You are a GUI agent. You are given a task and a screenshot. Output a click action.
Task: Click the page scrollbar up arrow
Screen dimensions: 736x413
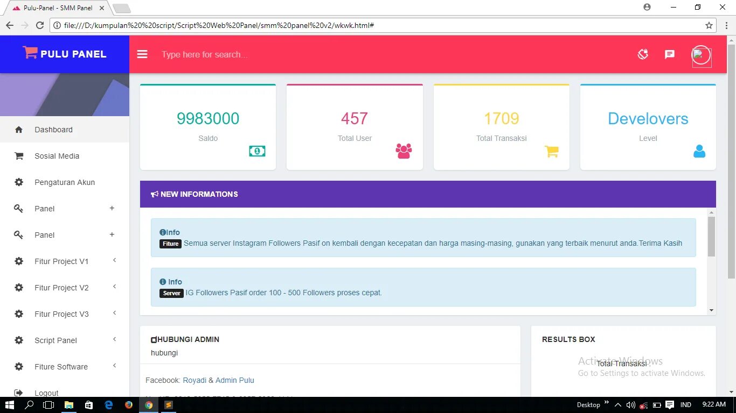(731, 40)
